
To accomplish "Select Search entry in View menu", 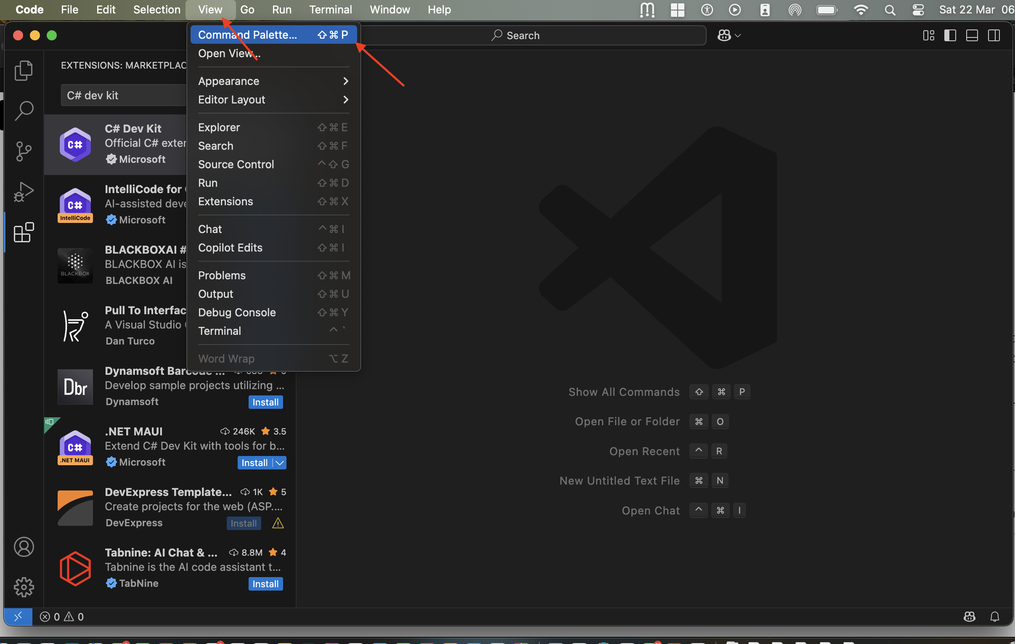I will click(x=273, y=146).
